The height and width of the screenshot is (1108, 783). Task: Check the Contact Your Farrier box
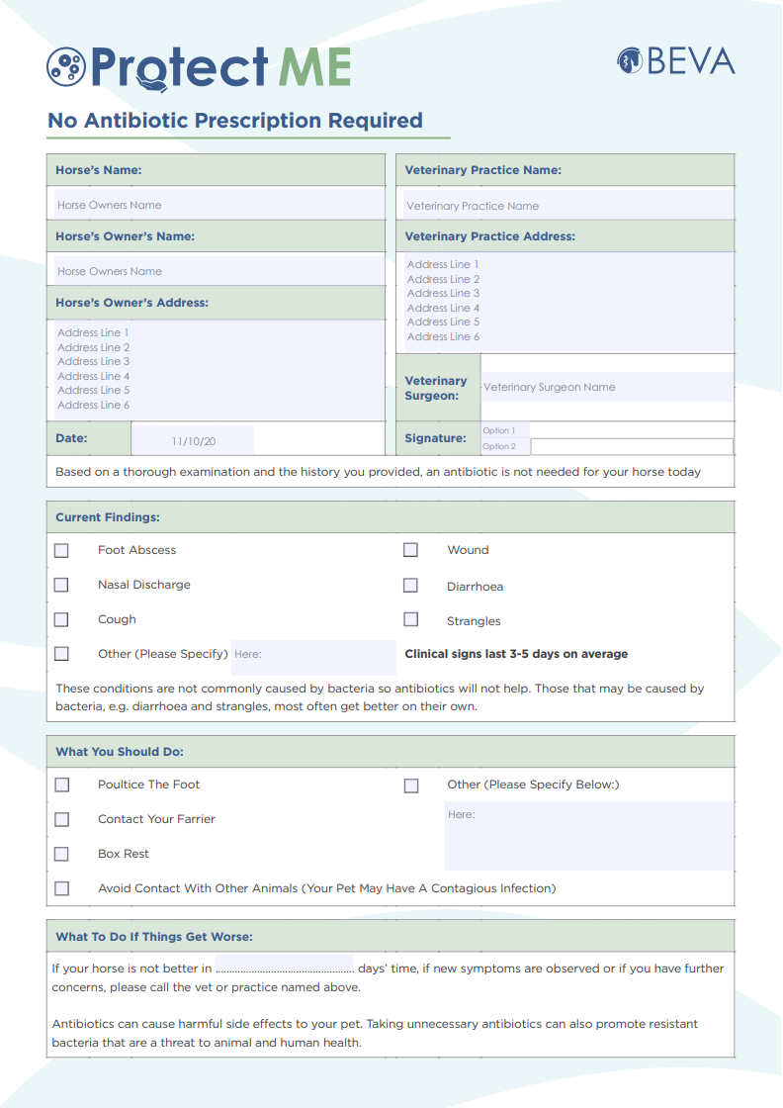[x=61, y=819]
